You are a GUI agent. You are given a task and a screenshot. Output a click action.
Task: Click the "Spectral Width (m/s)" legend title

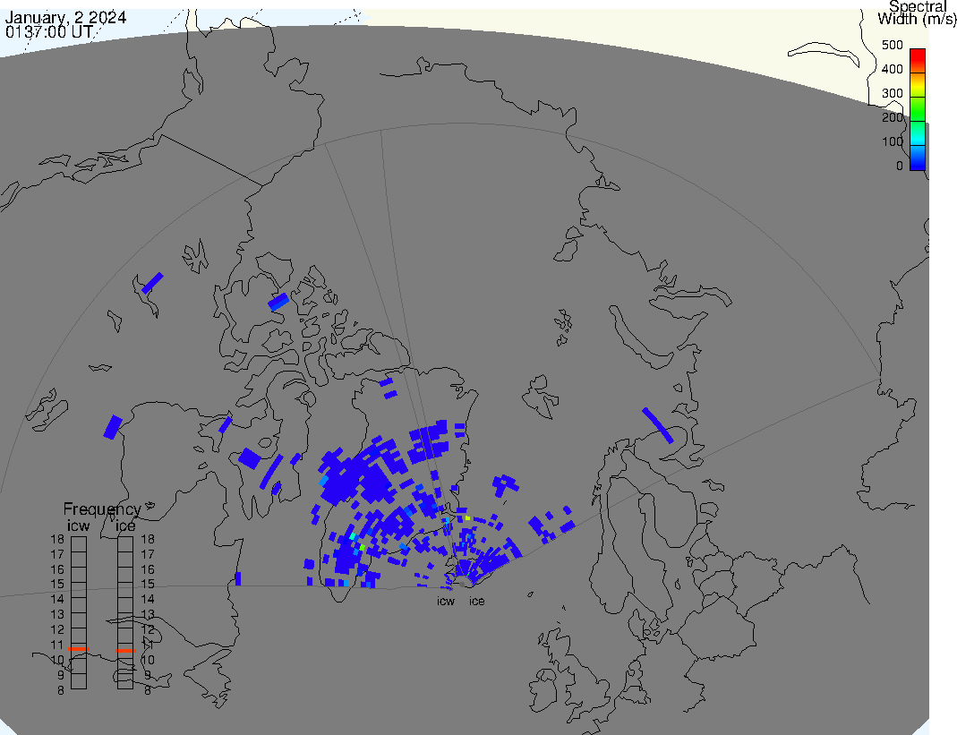point(918,13)
